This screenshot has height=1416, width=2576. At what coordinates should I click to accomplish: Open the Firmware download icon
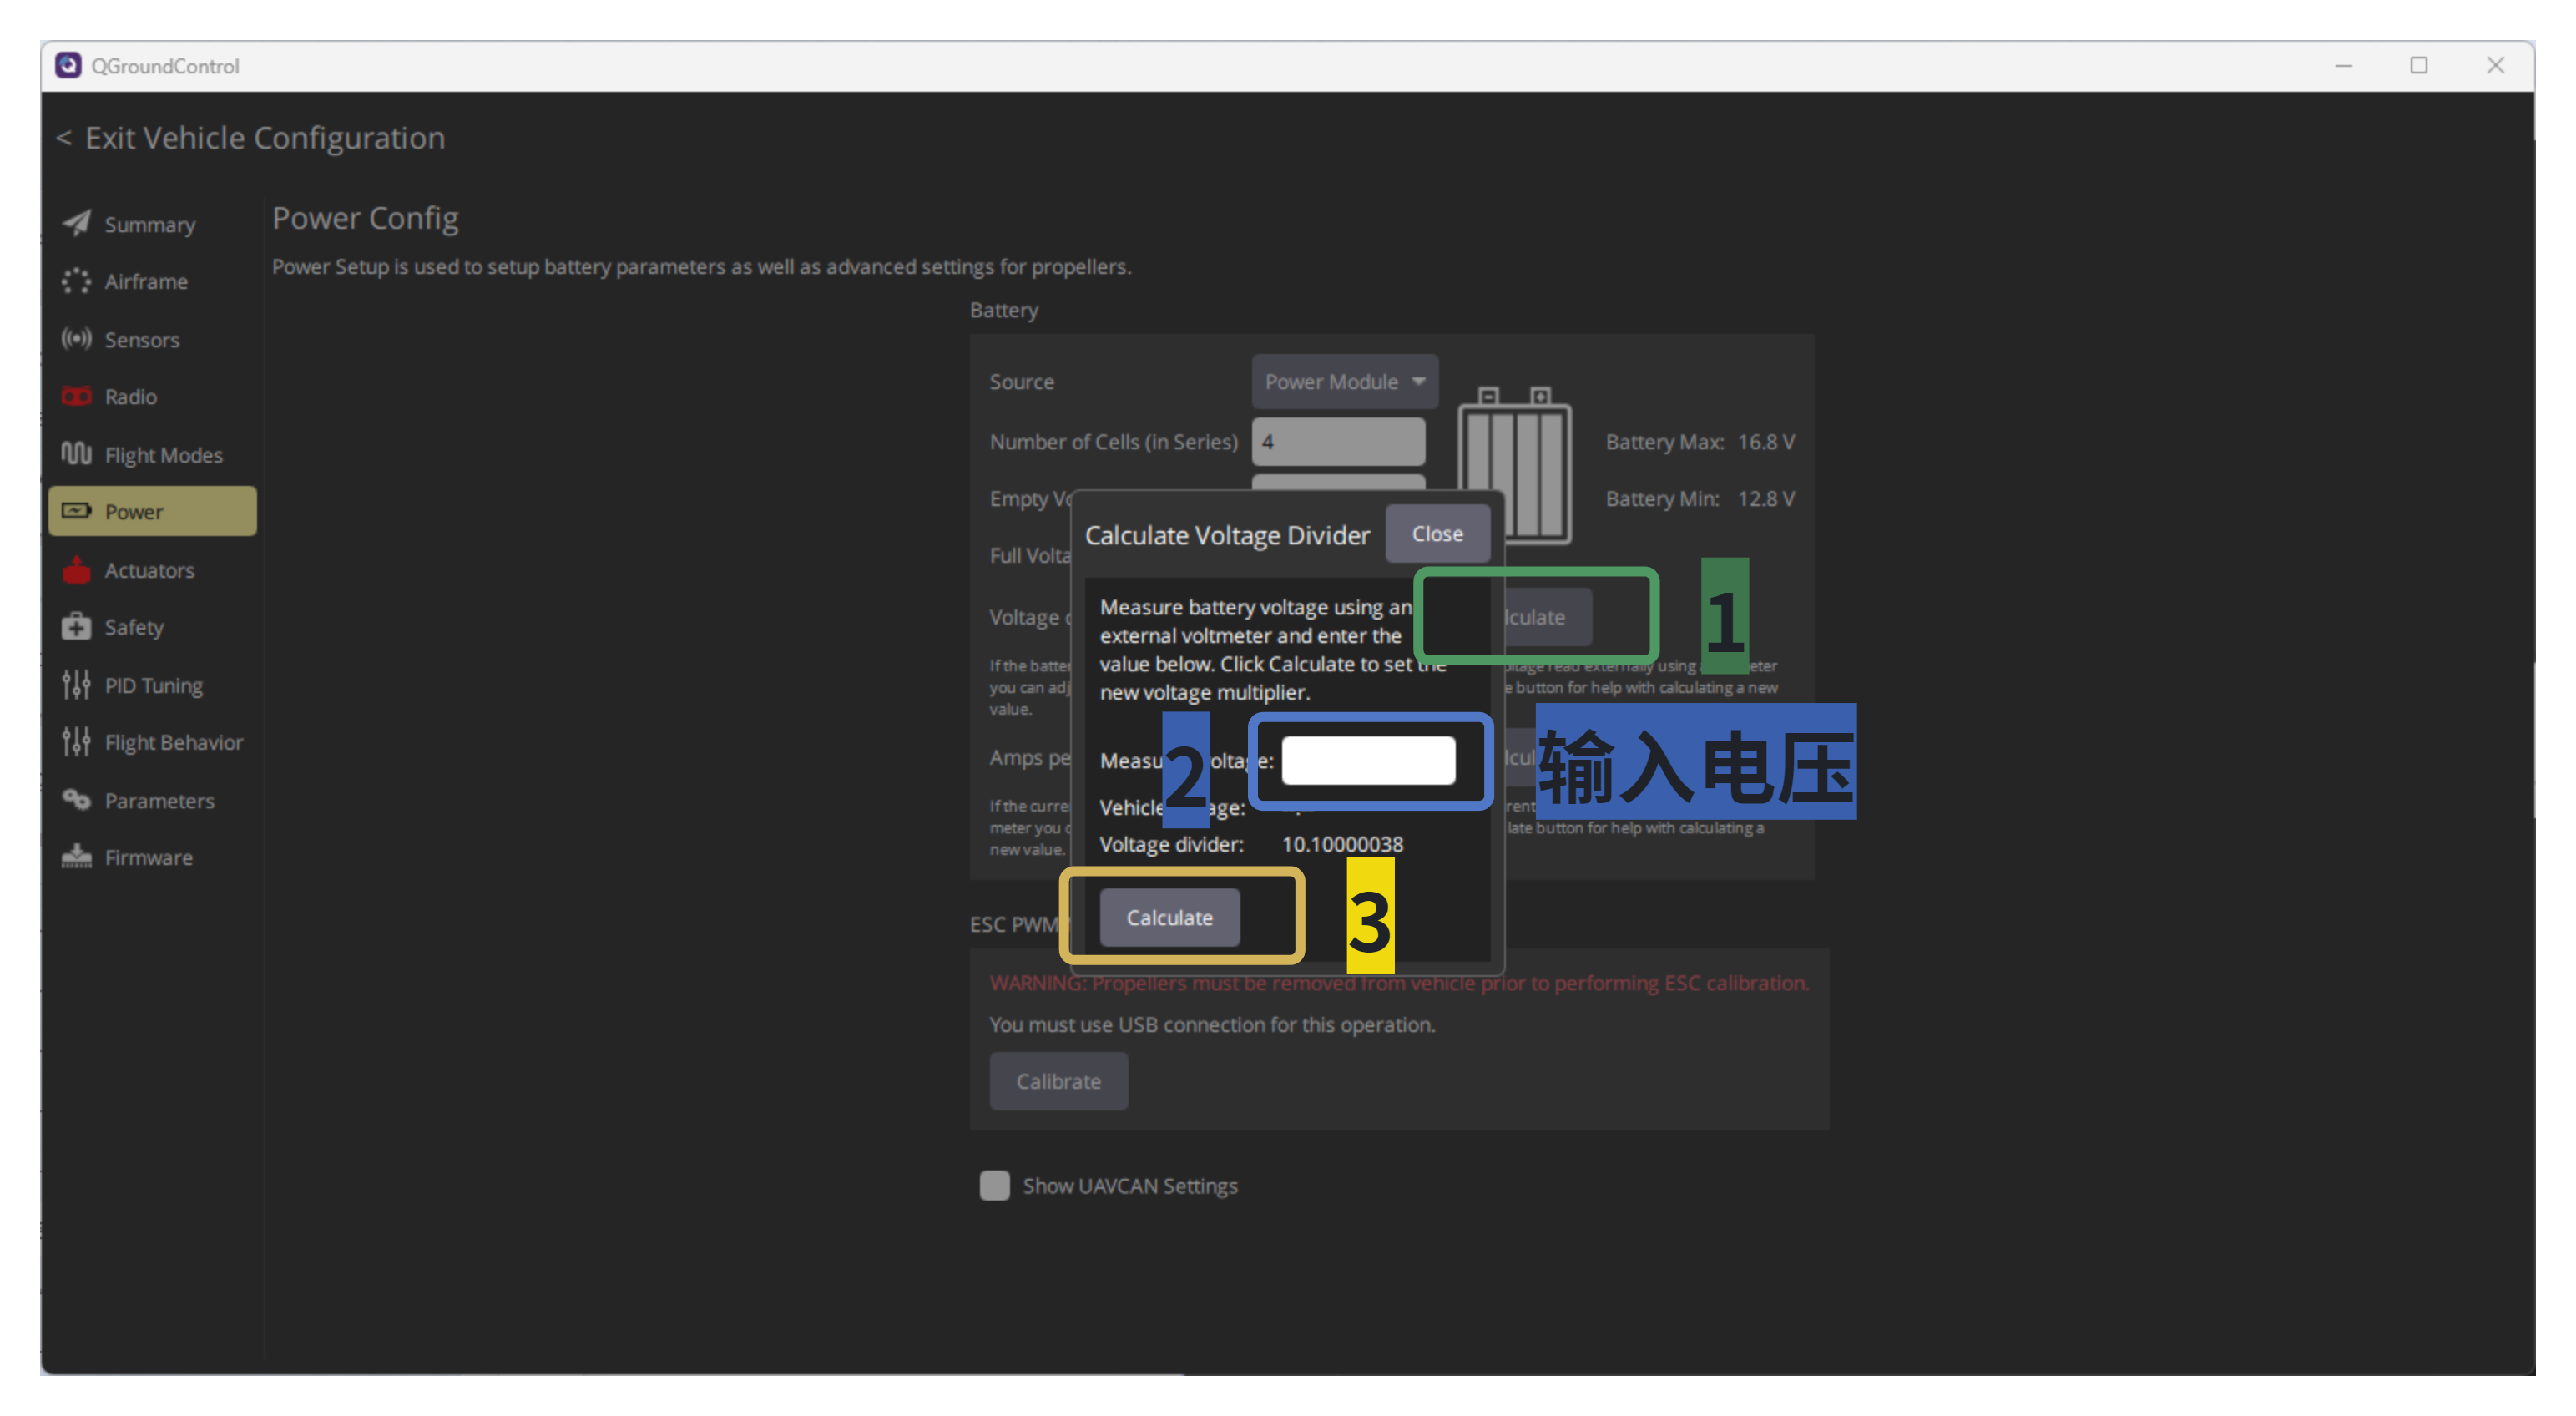point(76,857)
